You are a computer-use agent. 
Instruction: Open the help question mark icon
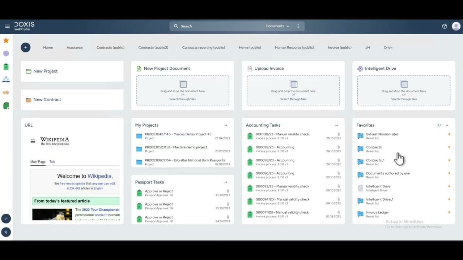(x=445, y=26)
